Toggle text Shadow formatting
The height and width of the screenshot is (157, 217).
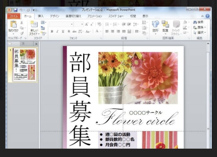tap(69, 31)
